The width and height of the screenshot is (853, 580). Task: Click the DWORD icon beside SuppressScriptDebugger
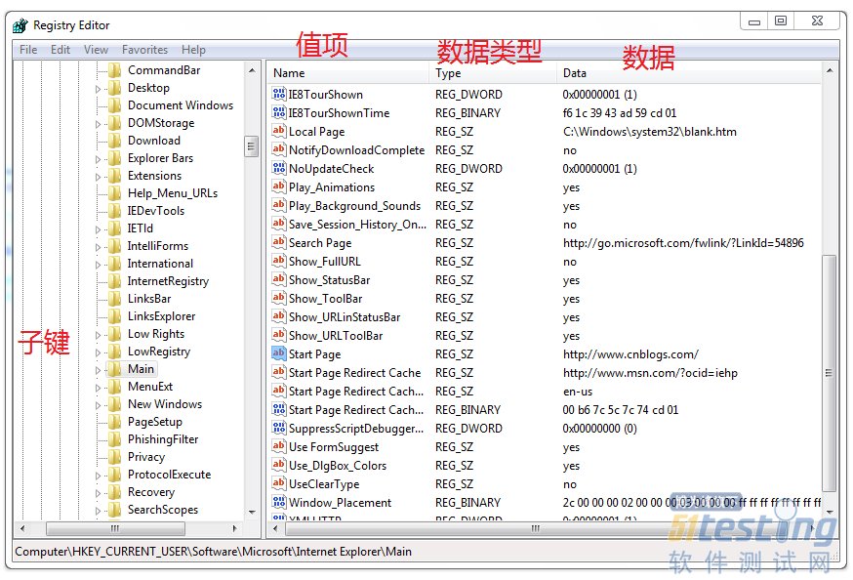point(278,429)
